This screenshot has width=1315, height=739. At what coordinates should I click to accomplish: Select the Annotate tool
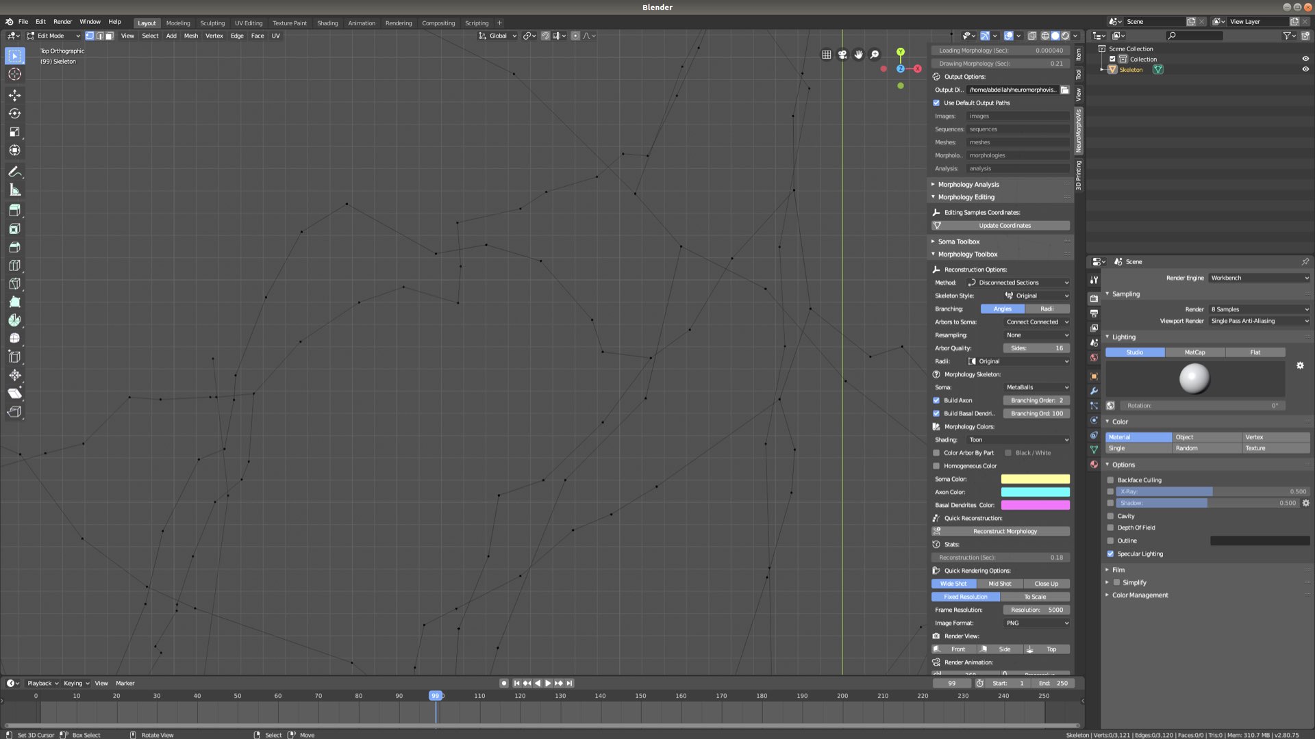tap(14, 172)
